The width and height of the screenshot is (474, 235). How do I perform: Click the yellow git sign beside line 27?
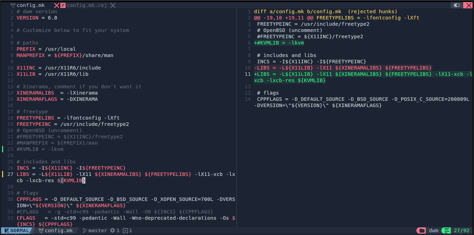tap(2, 174)
